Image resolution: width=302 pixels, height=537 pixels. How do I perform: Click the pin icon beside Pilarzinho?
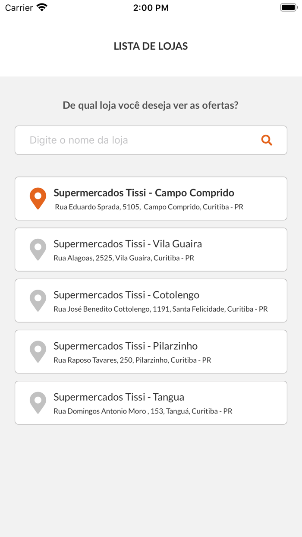pos(38,351)
